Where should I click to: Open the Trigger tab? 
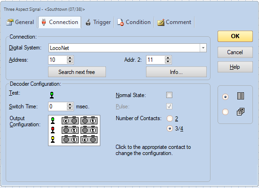coord(98,22)
